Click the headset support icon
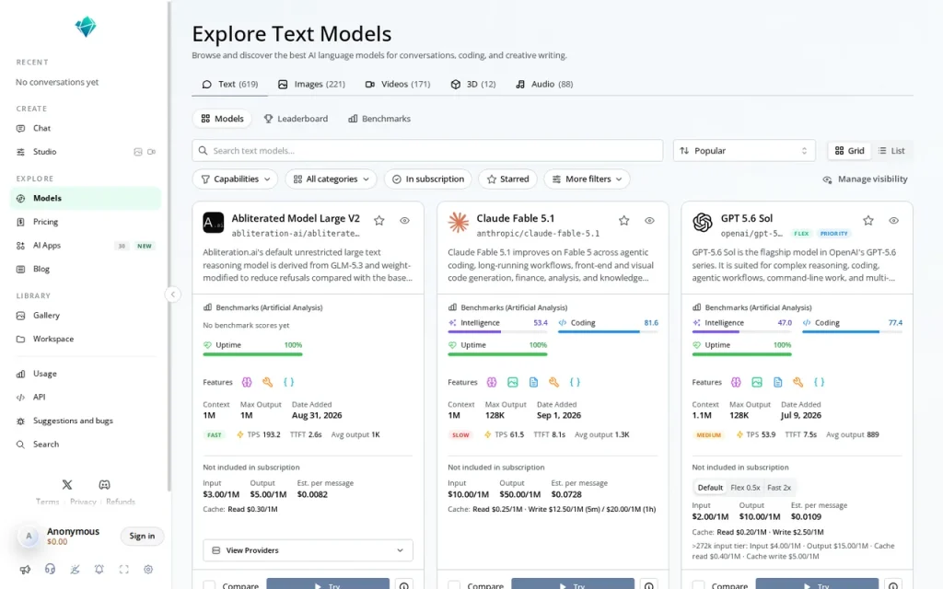Image resolution: width=943 pixels, height=589 pixels. pos(50,569)
